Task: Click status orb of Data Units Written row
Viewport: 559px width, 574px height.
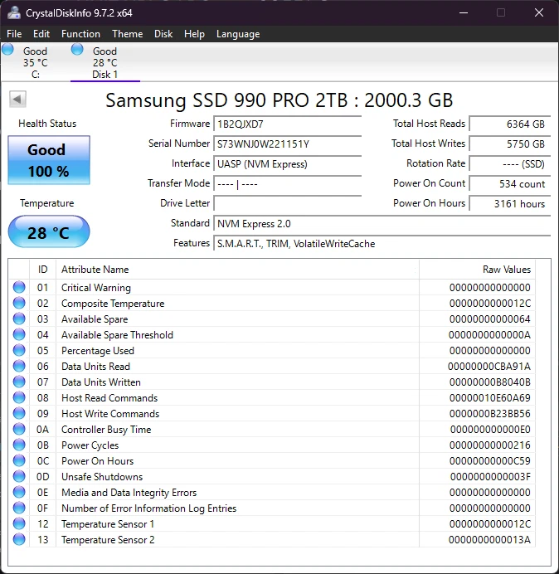Action: (19, 382)
